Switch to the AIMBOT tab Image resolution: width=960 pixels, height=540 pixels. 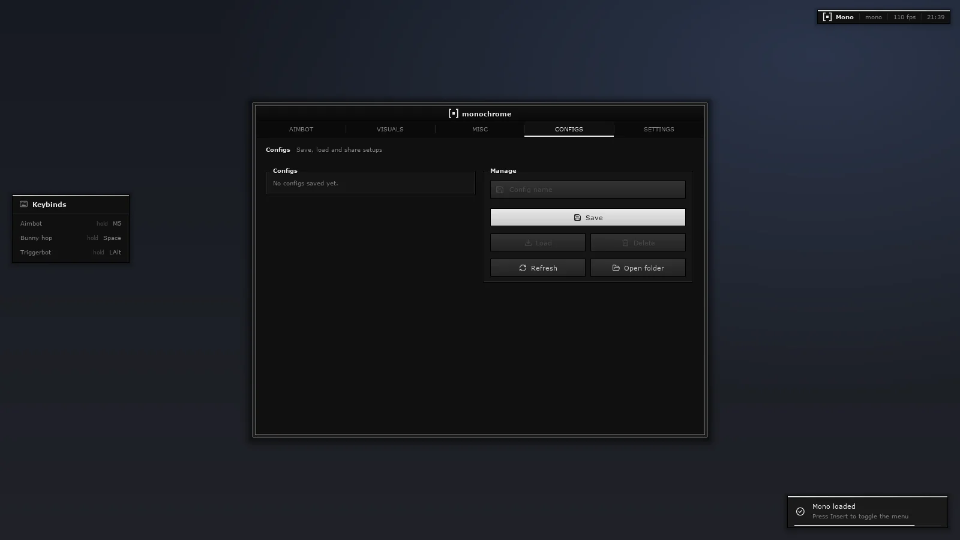301,129
